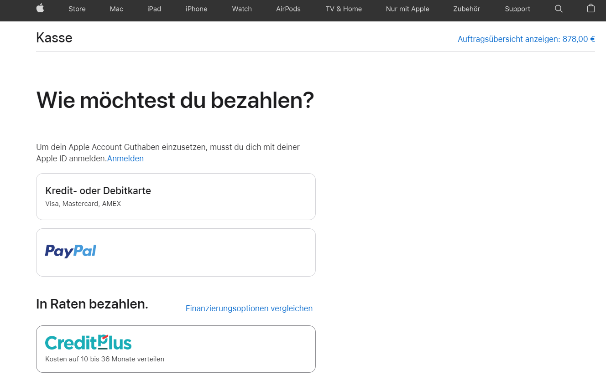Go to the Mac section
606x391 pixels.
(x=117, y=9)
